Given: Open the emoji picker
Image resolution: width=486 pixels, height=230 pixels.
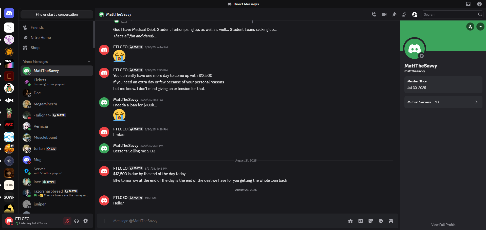Looking at the screenshot, I should click(381, 221).
